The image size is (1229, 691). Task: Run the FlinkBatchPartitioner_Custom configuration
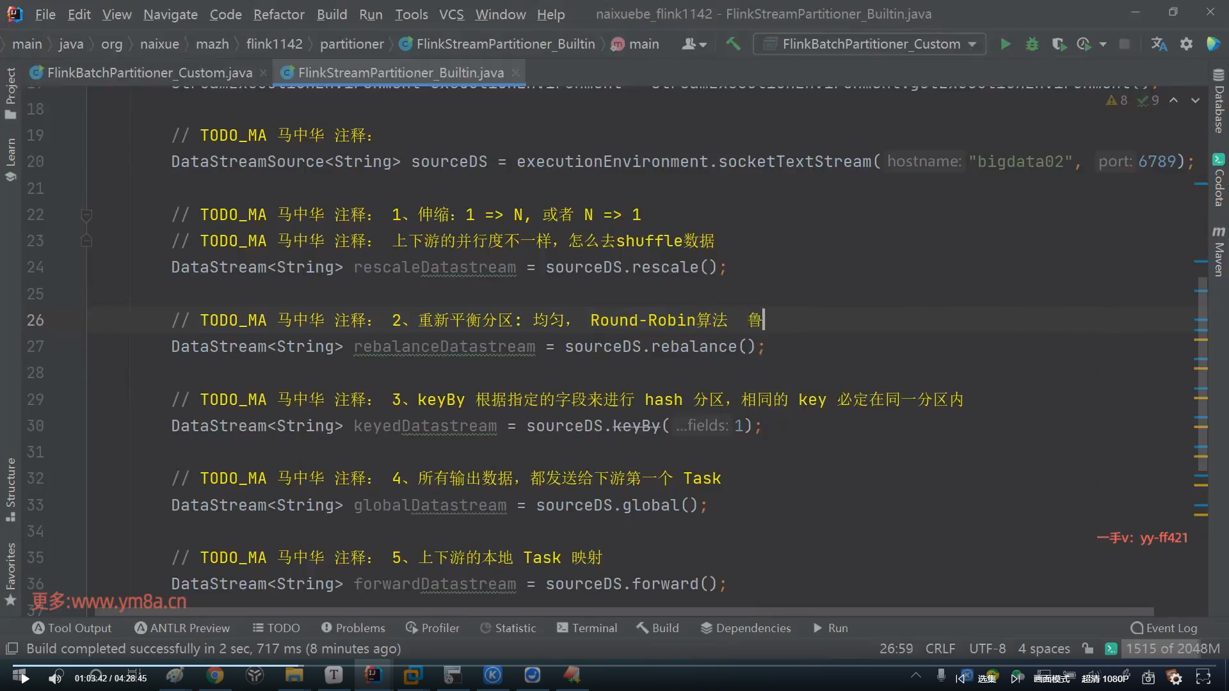(1006, 44)
